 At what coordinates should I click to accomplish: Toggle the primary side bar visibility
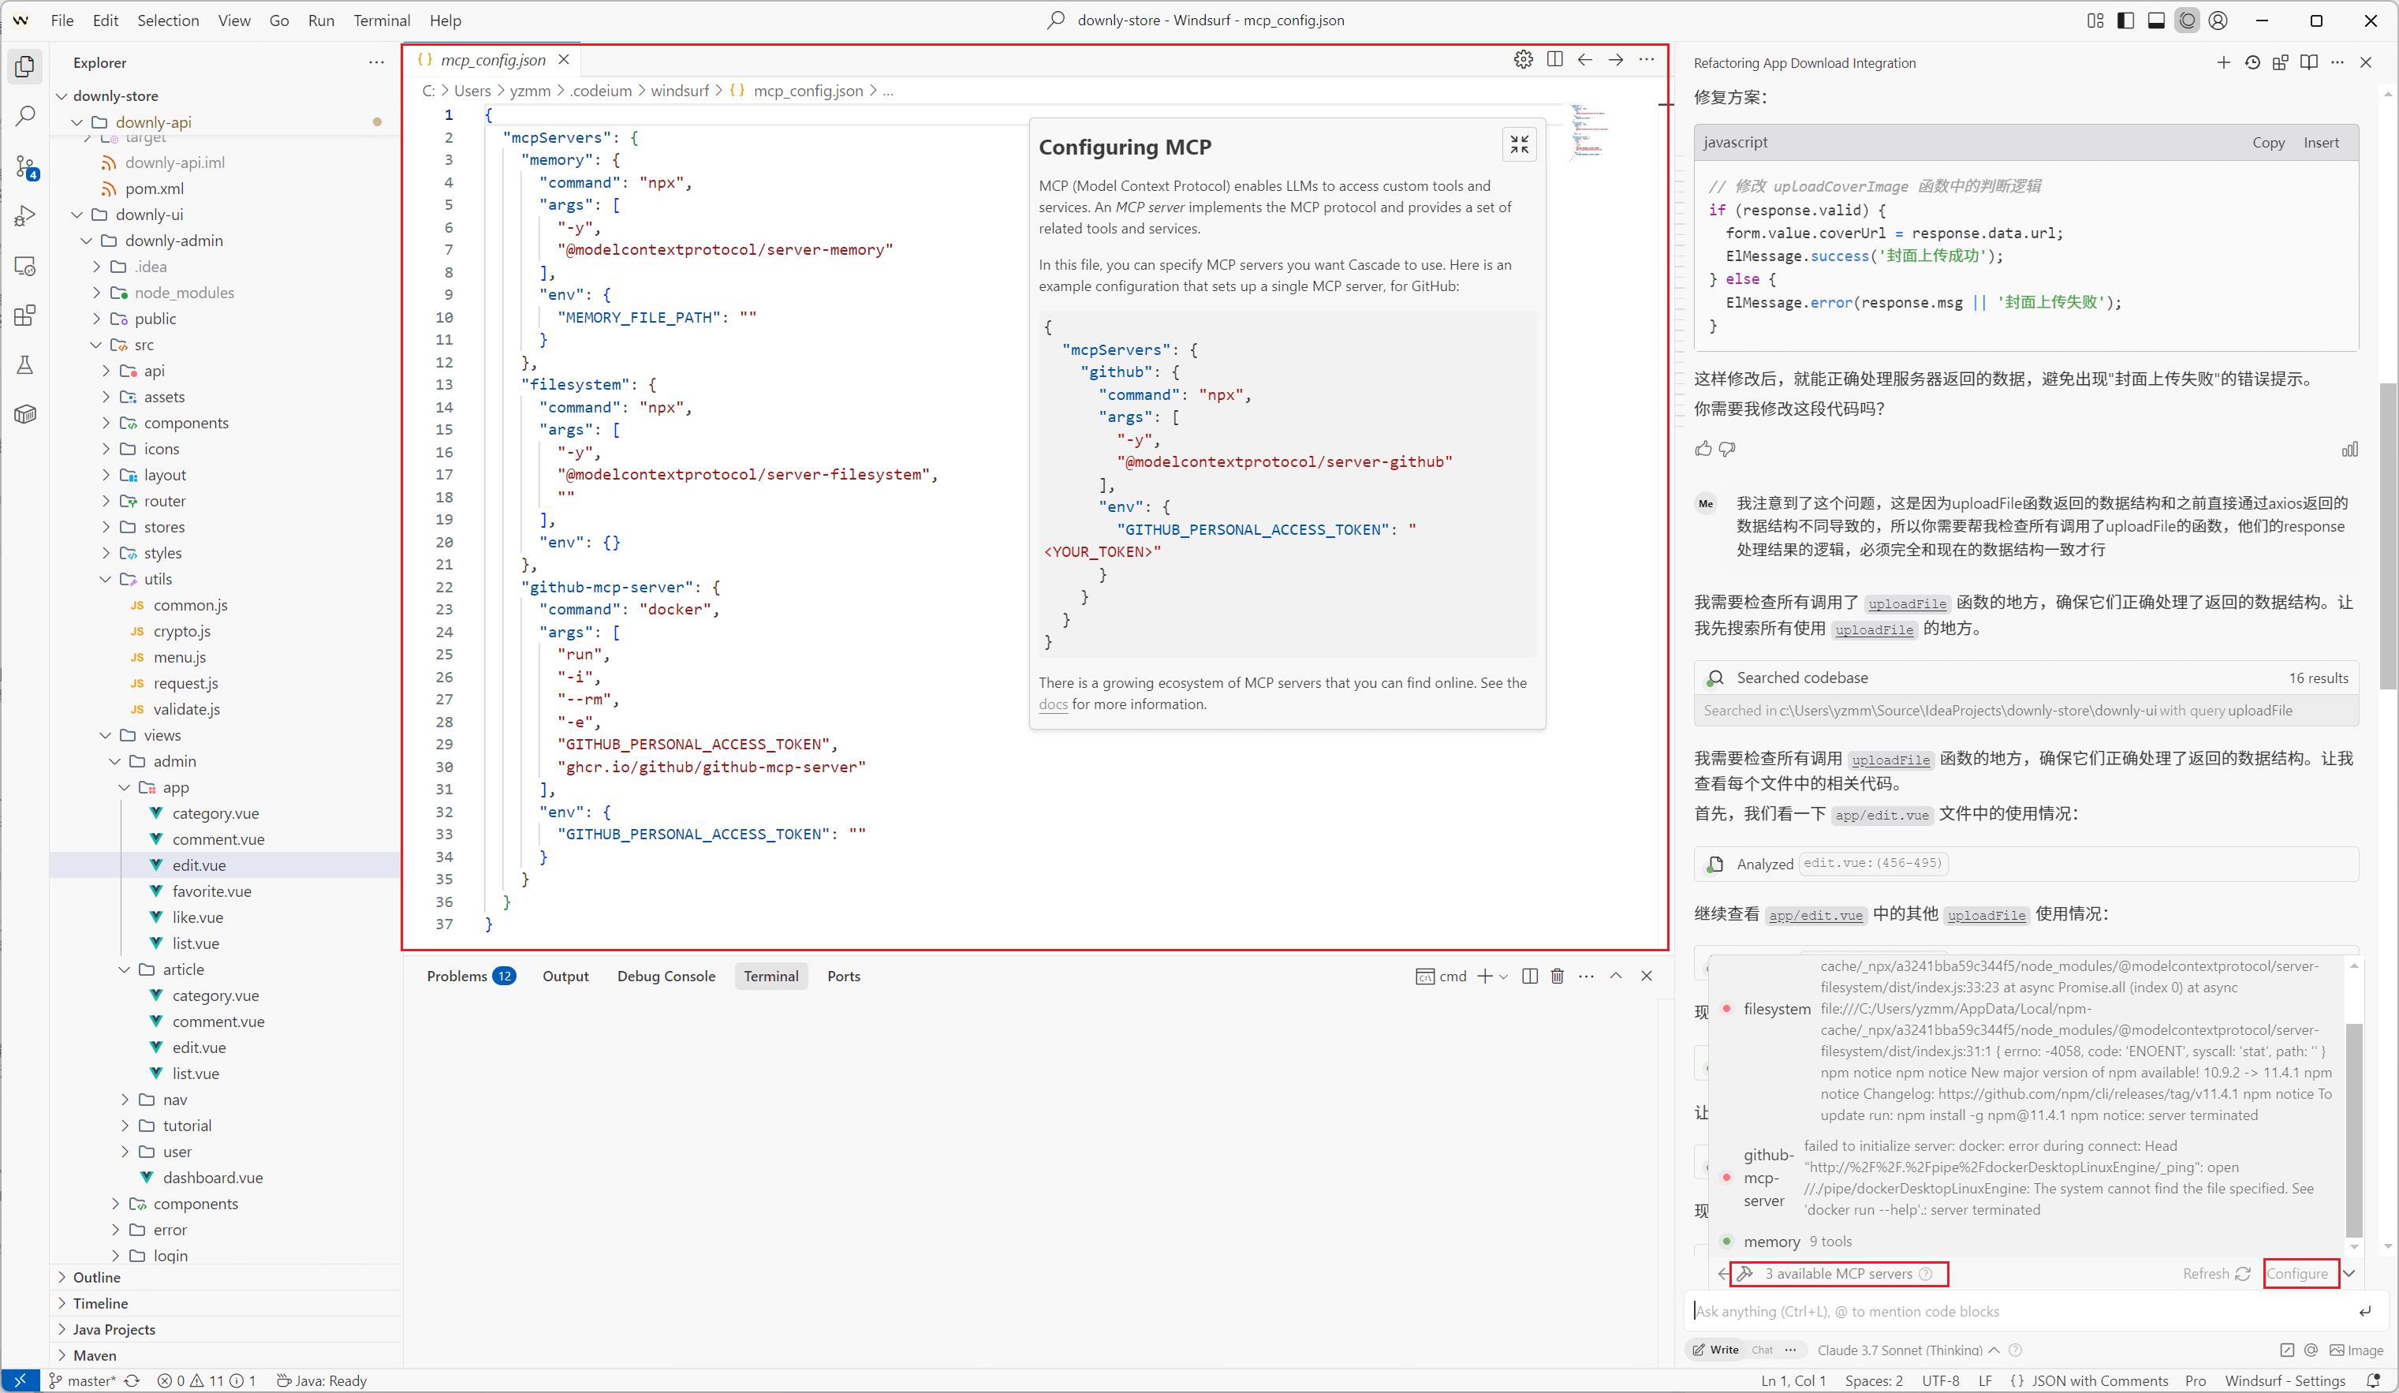click(2126, 20)
